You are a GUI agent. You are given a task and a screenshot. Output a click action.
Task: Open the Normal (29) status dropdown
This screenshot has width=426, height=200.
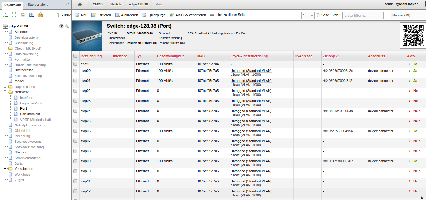(x=408, y=15)
